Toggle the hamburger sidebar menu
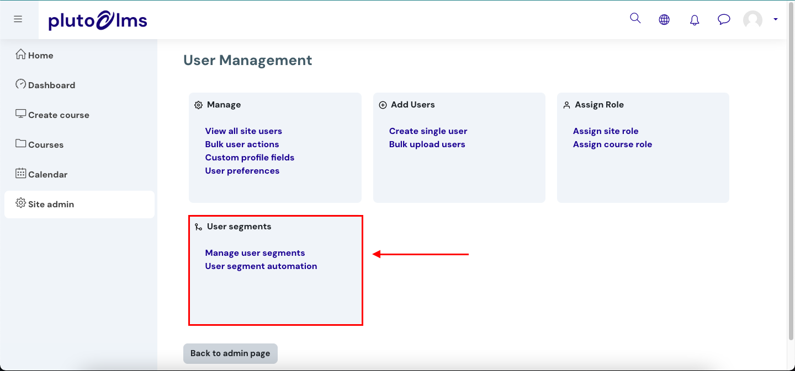Viewport: 795px width, 371px height. point(18,19)
